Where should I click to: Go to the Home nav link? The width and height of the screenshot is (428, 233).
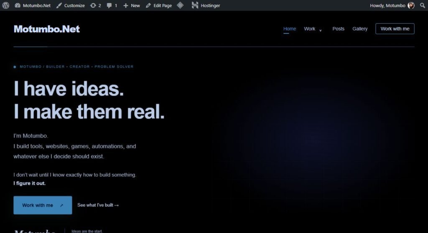pos(290,29)
